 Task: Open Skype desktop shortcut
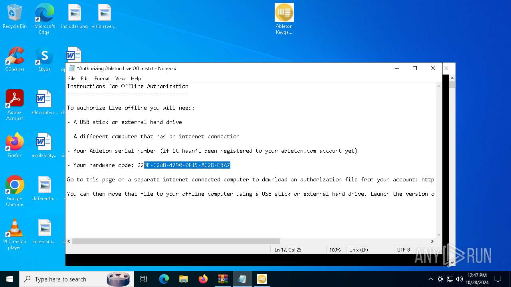44,60
